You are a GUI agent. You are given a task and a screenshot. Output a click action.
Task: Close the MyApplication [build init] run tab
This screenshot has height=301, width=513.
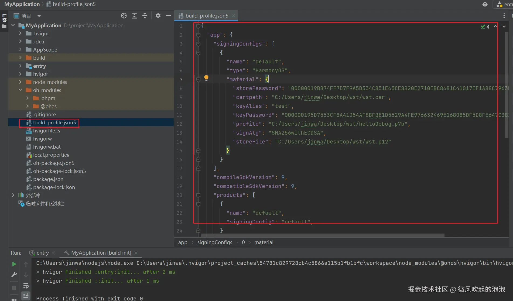point(136,253)
